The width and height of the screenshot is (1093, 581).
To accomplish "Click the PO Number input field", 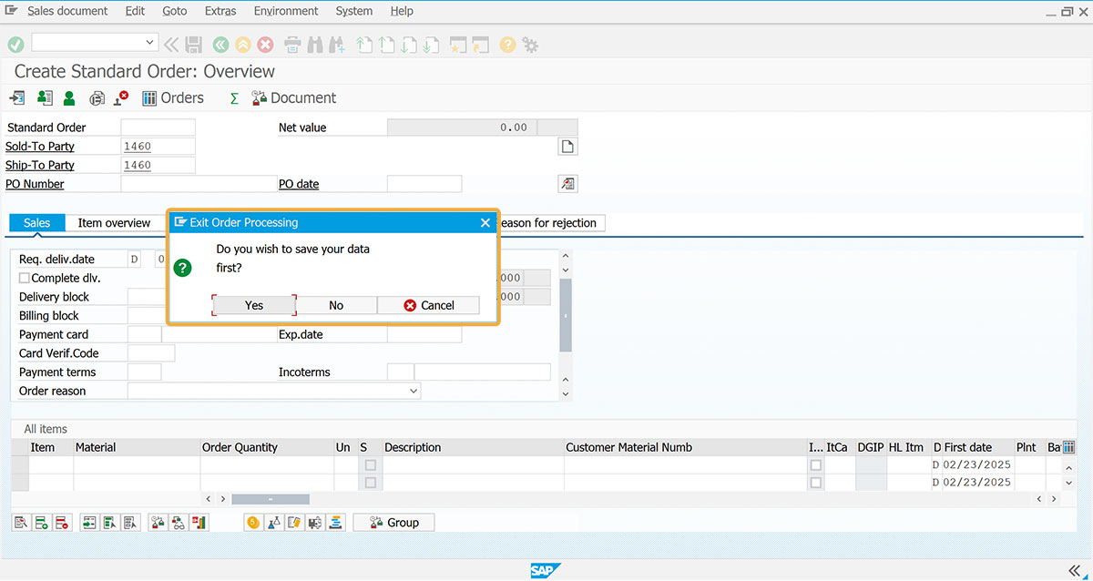I will [x=199, y=184].
